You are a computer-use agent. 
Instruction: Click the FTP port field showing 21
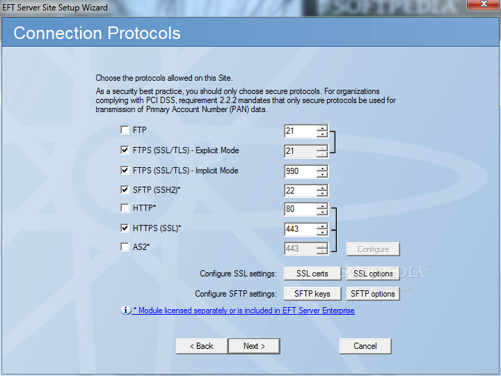[x=301, y=131]
